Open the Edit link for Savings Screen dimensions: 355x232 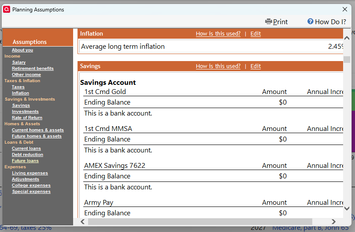point(255,66)
